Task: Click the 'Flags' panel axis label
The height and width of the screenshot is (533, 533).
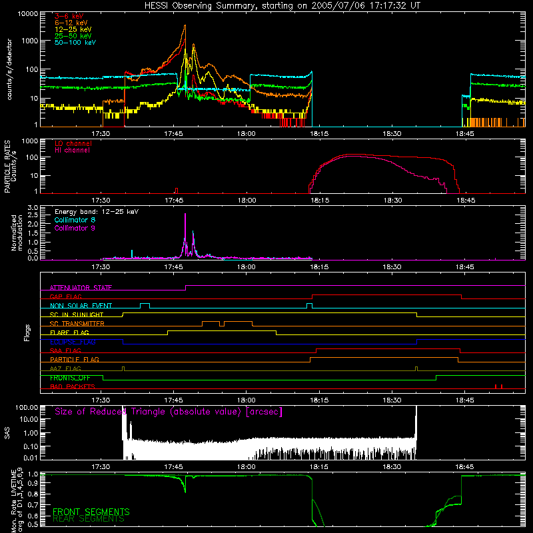Action: (x=27, y=332)
